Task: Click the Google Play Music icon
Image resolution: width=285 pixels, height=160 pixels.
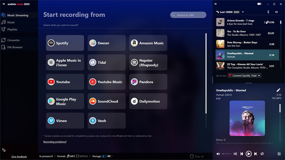Action: click(51, 101)
